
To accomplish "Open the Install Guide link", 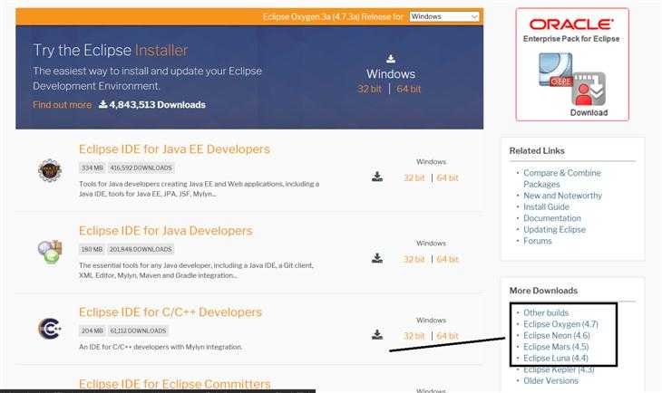I will 546,207.
